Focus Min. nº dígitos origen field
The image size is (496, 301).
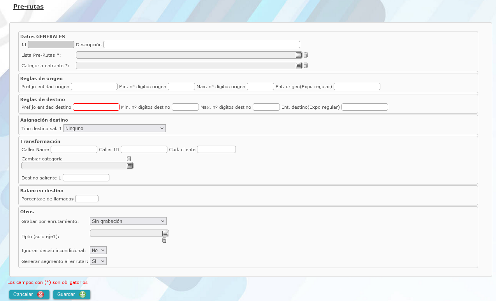181,87
